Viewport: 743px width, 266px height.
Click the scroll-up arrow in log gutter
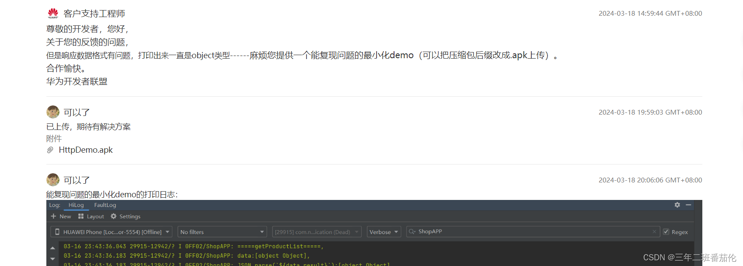click(x=53, y=248)
